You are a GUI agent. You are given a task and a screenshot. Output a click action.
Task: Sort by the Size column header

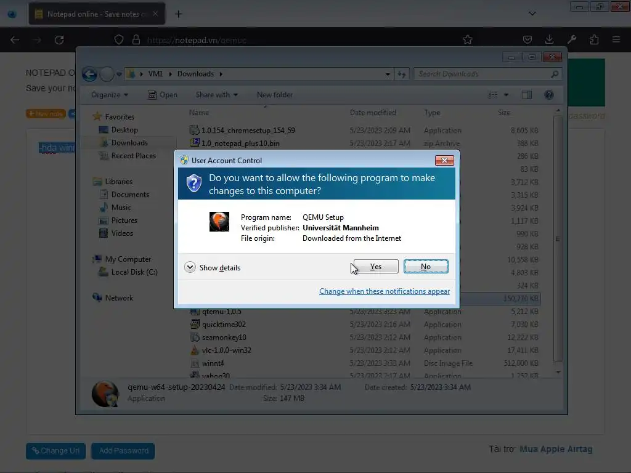[504, 113]
